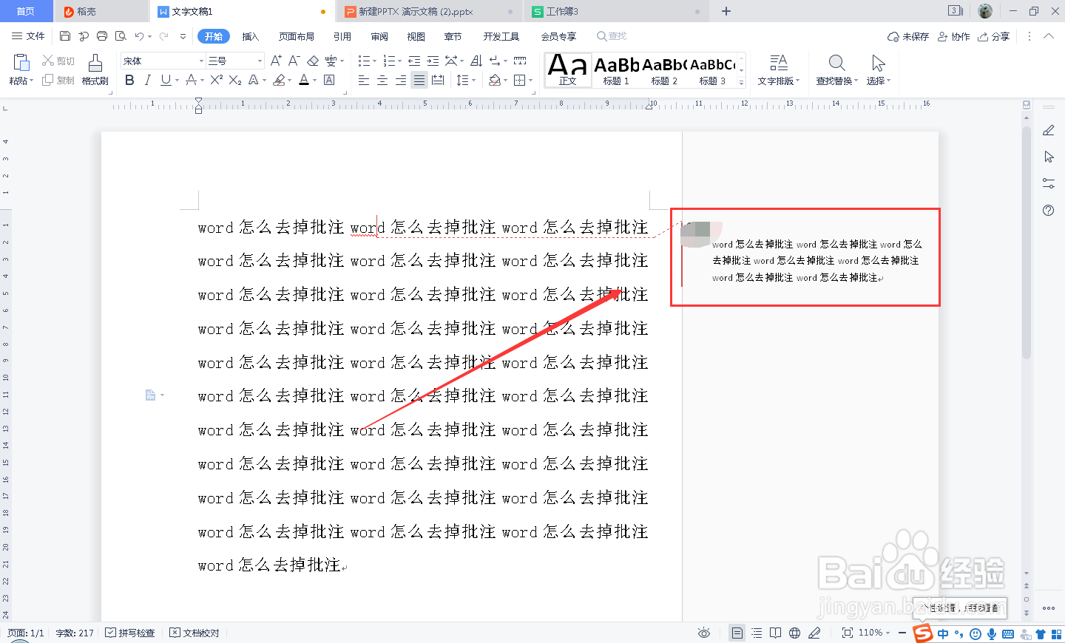Click the 分享 (Share) button
The height and width of the screenshot is (643, 1065).
coord(993,35)
